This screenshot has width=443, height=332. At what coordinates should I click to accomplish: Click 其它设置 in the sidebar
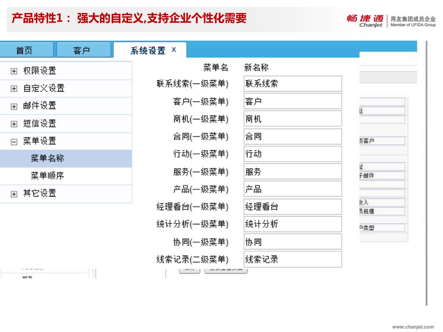[x=39, y=193]
